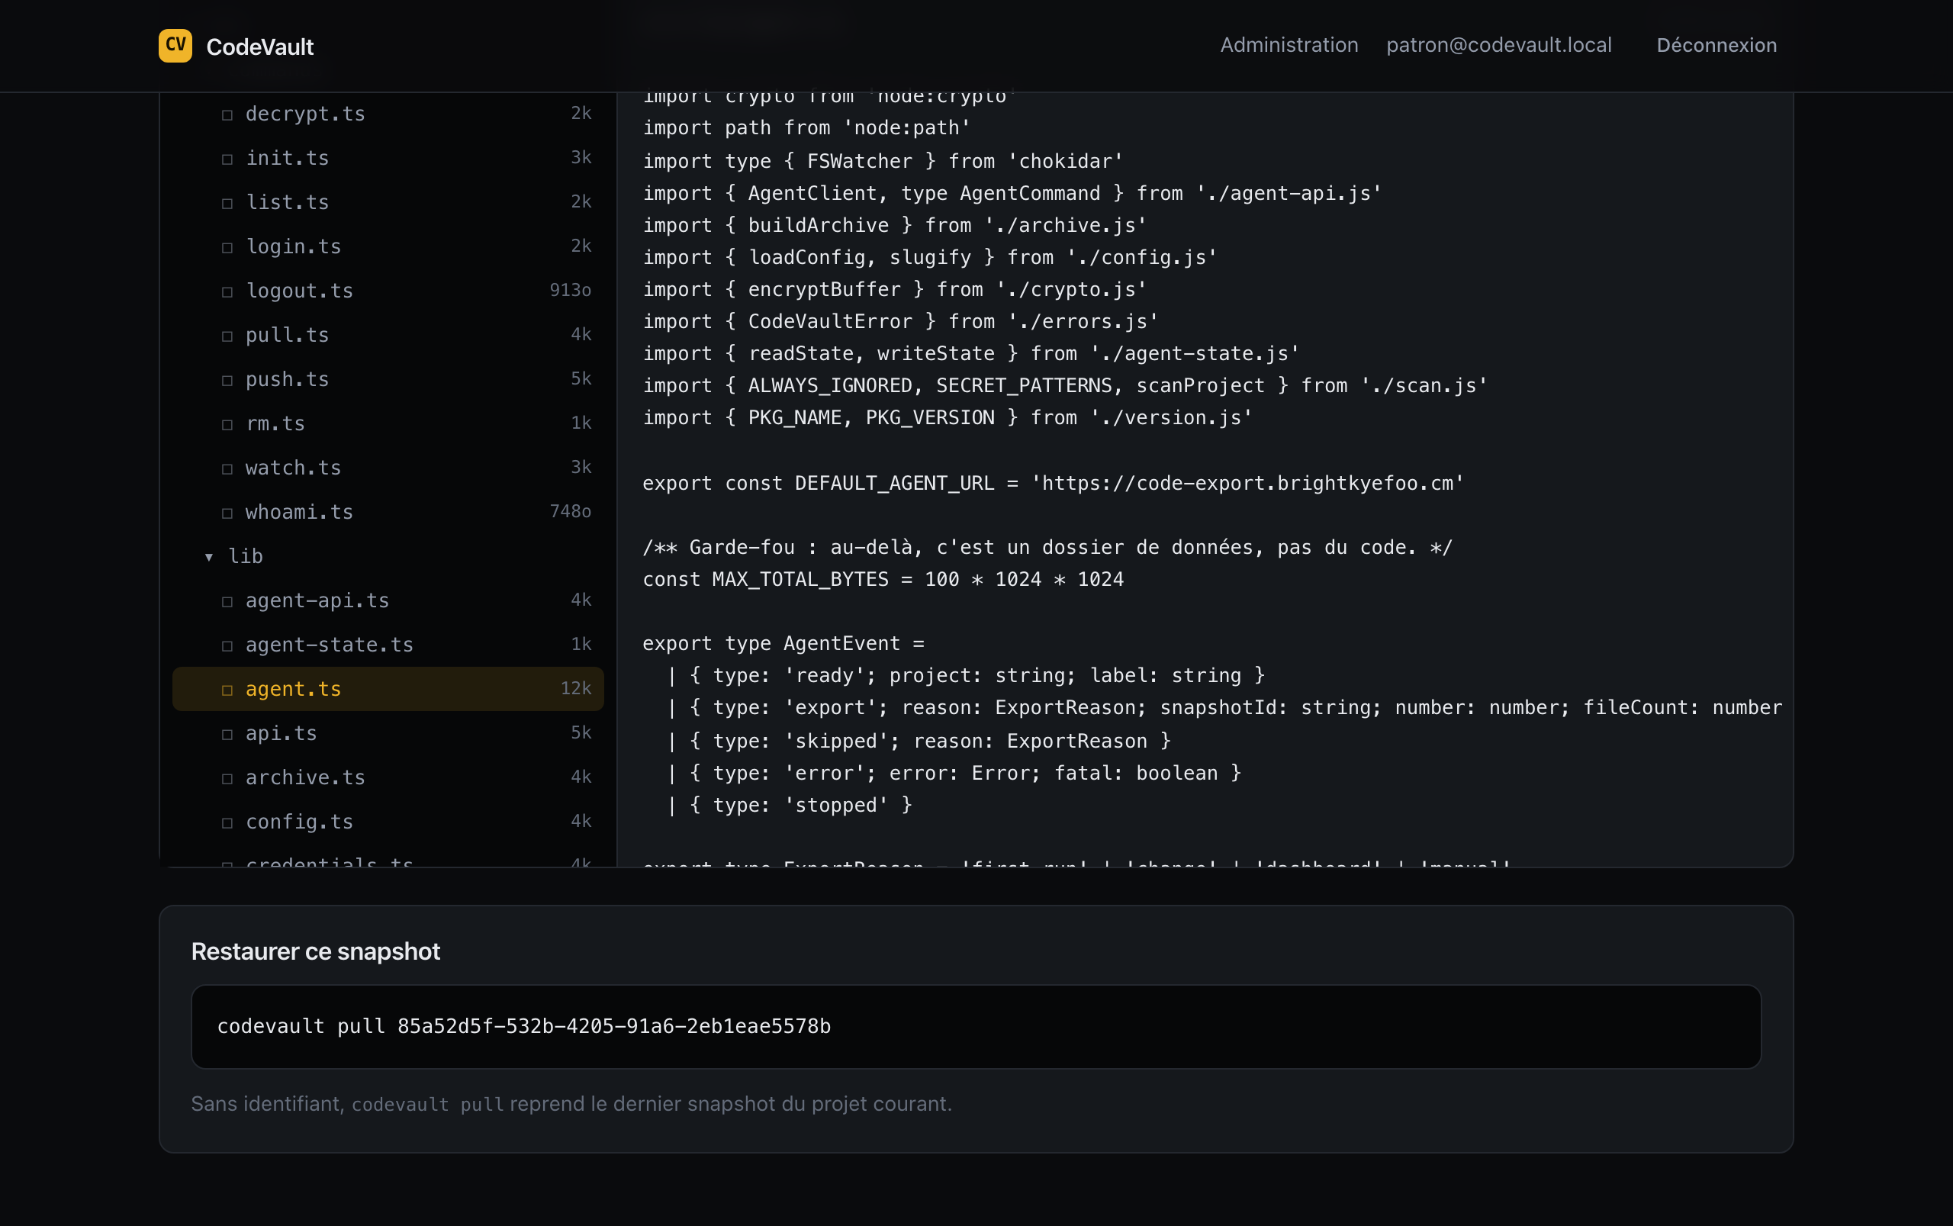Screen dimensions: 1953x1226
Task: Click file icon beside config.ts
Action: coord(227,823)
